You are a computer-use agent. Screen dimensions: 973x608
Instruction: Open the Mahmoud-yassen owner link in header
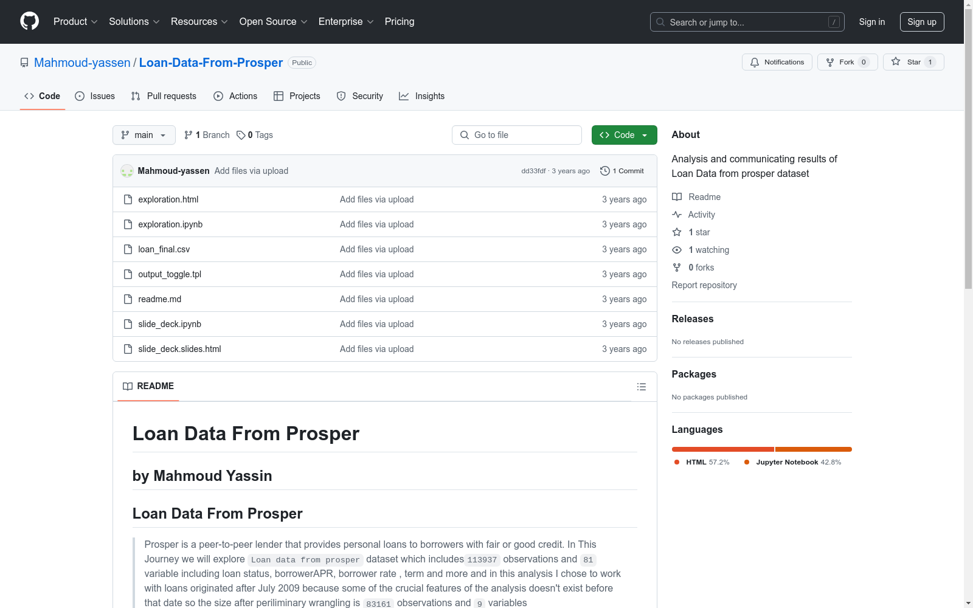tap(82, 63)
